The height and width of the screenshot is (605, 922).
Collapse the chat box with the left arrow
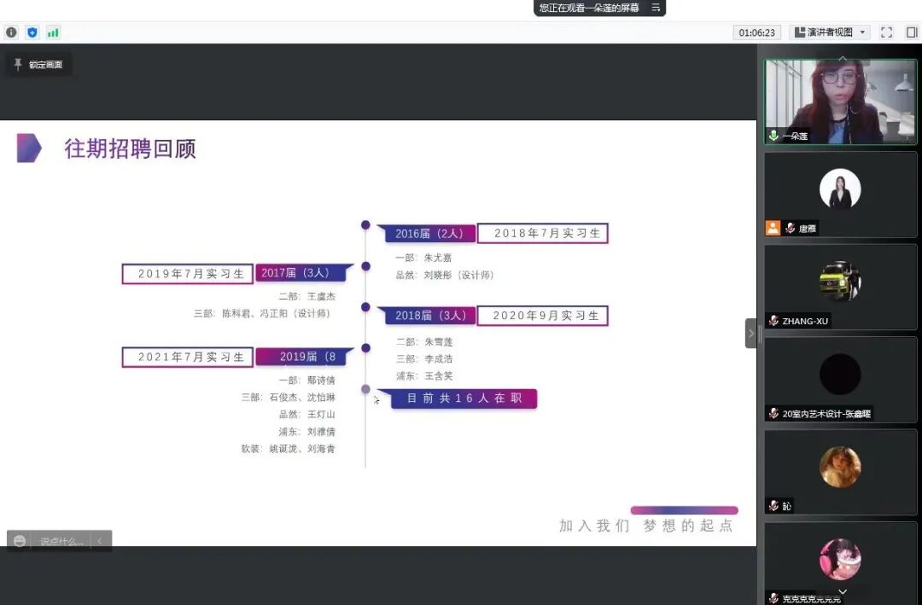(100, 540)
